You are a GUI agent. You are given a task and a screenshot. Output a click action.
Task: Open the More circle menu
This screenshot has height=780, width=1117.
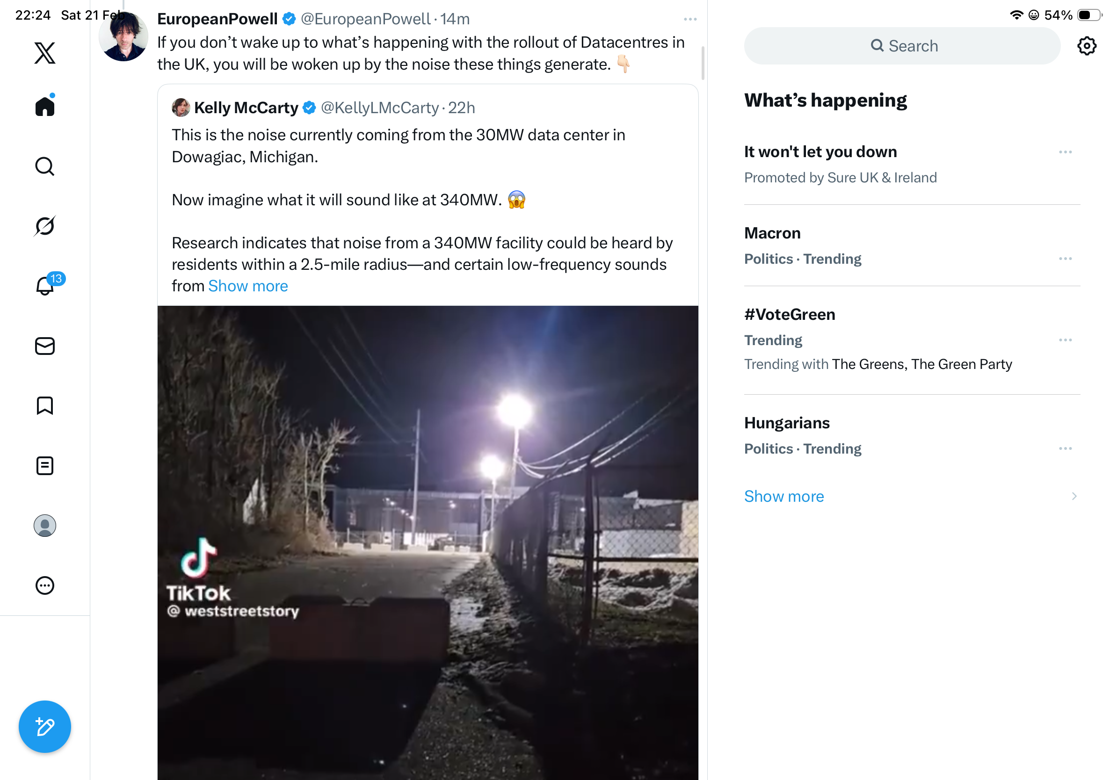pos(45,585)
